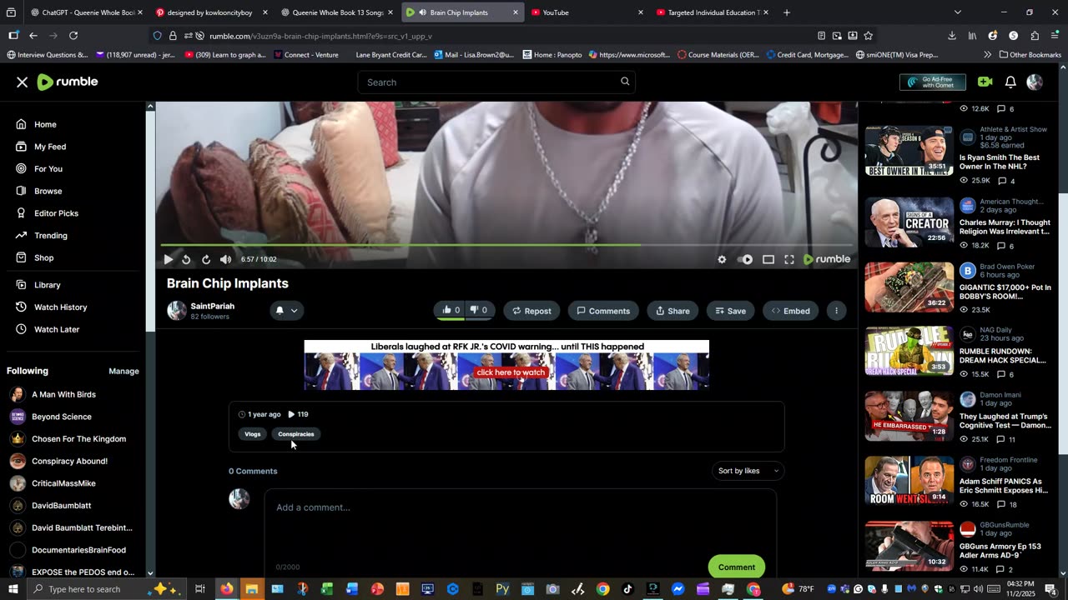Mute the video volume speaker icon
Screen dimensions: 1068x600
pos(225,259)
